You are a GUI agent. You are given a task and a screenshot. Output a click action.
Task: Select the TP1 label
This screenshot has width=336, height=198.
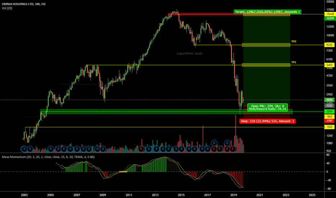293,62
